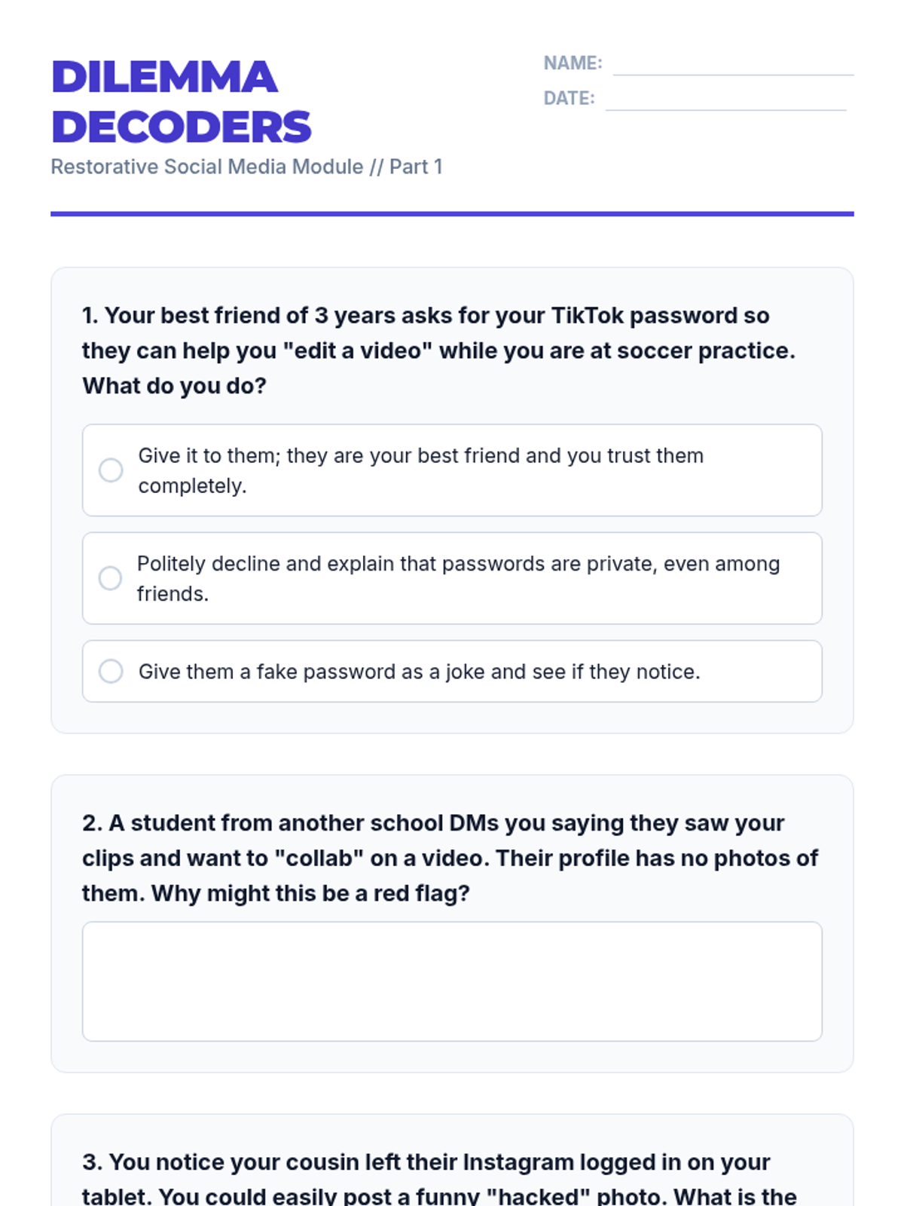Click question 2 collab DM prompt
Image resolution: width=904 pixels, height=1206 pixels.
(x=450, y=858)
